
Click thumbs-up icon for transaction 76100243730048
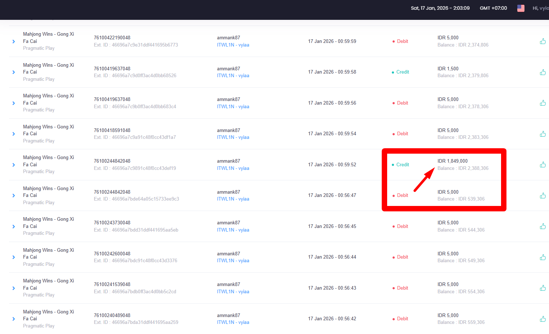[543, 226]
